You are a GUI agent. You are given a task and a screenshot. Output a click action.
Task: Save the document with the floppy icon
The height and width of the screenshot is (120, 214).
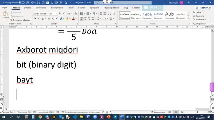28,3
